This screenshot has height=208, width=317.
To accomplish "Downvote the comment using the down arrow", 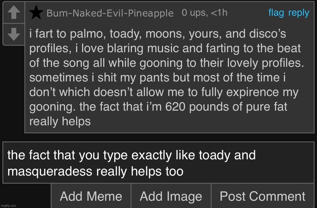I will pos(13,34).
